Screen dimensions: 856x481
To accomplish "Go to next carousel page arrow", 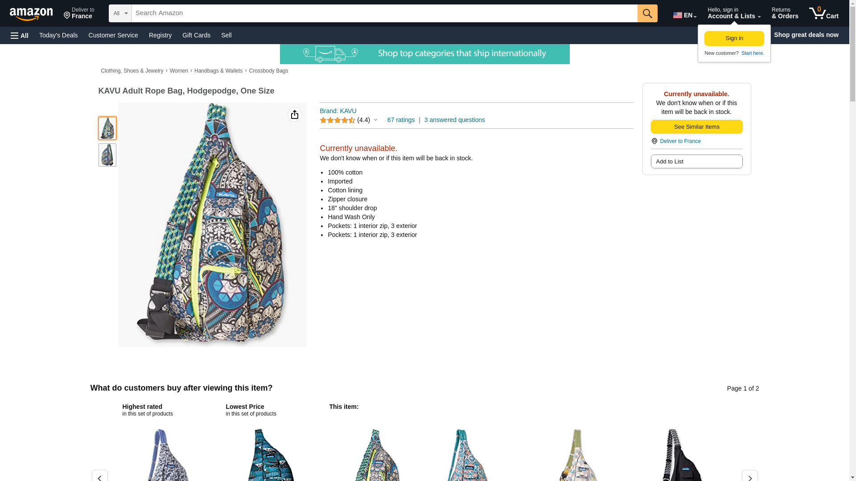I will [749, 477].
